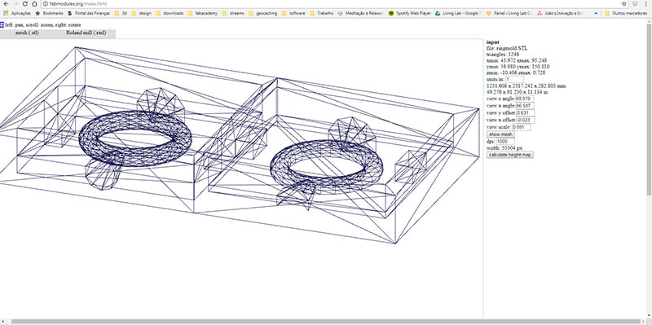Open the Trabalho bookmarks folder
652x325 pixels.
(321, 13)
